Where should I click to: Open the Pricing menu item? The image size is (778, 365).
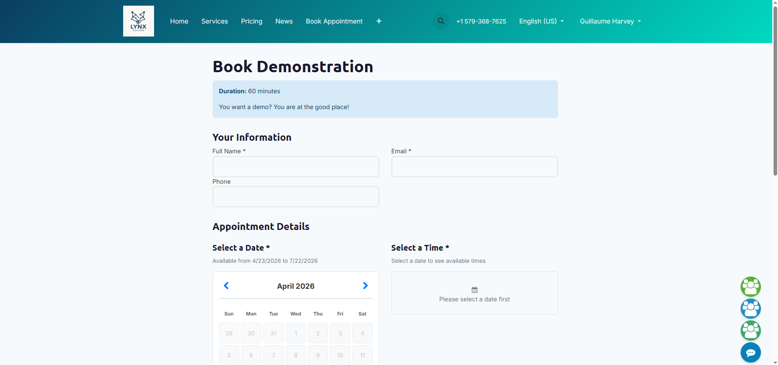point(252,21)
